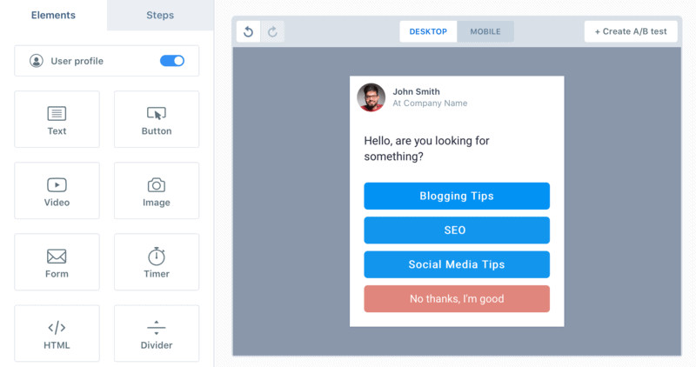Image resolution: width=696 pixels, height=367 pixels.
Task: Select the red No thanks button
Action: point(456,299)
